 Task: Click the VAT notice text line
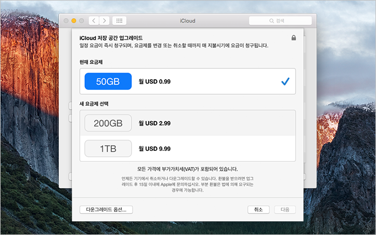coord(188,169)
